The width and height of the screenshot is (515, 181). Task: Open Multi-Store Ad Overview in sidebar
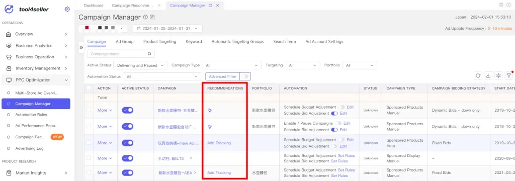click(36, 93)
